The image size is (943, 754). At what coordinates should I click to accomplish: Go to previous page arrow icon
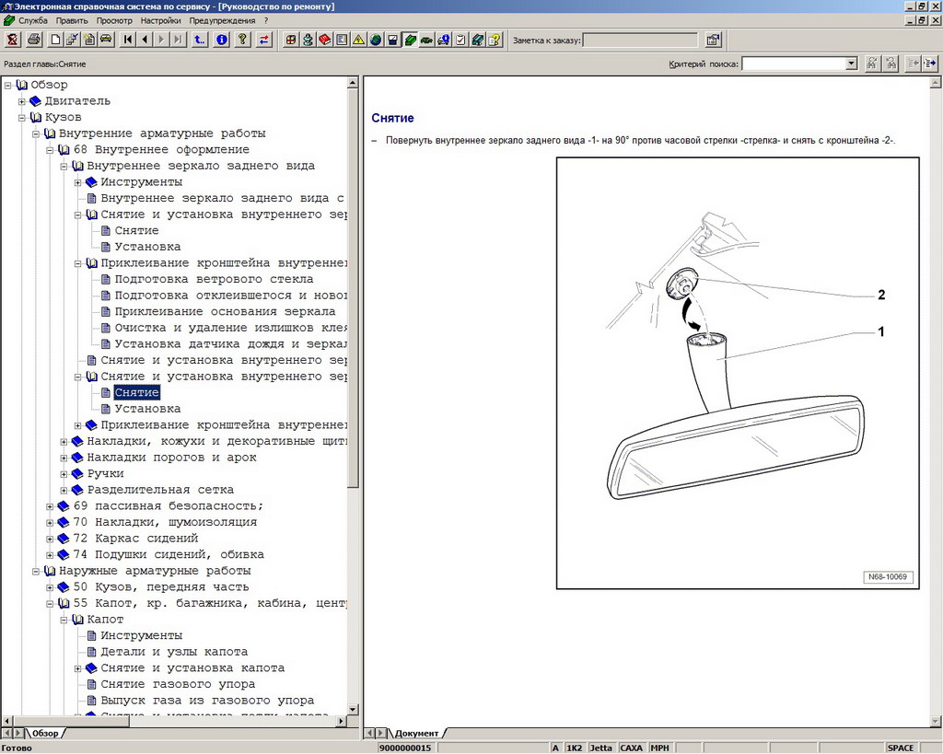145,41
